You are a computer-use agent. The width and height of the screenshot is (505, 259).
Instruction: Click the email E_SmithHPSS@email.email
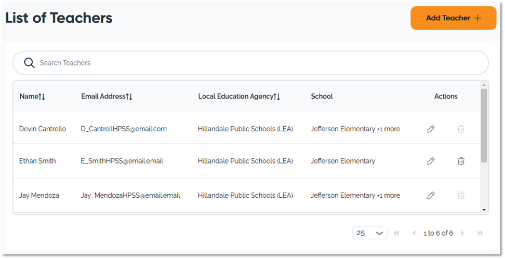click(x=122, y=161)
